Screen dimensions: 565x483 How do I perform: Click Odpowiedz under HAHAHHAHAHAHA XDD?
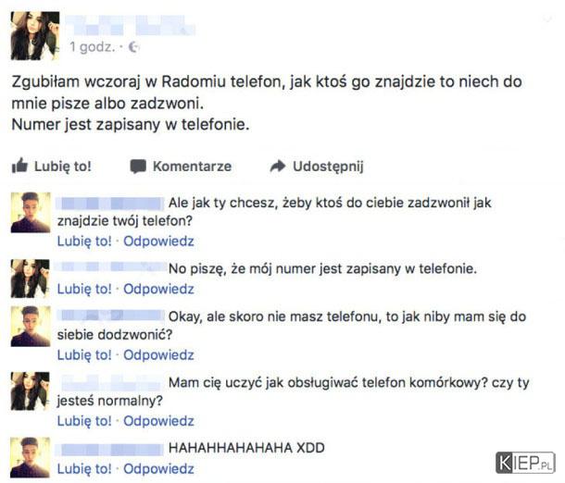tap(158, 469)
